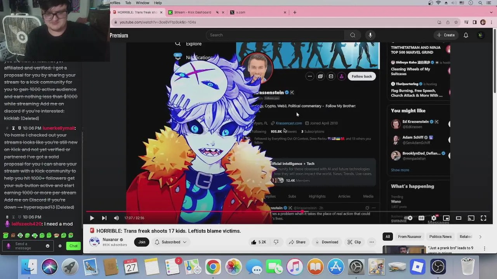
Task: Open more actions ellipsis beside Clip
Action: click(372, 242)
